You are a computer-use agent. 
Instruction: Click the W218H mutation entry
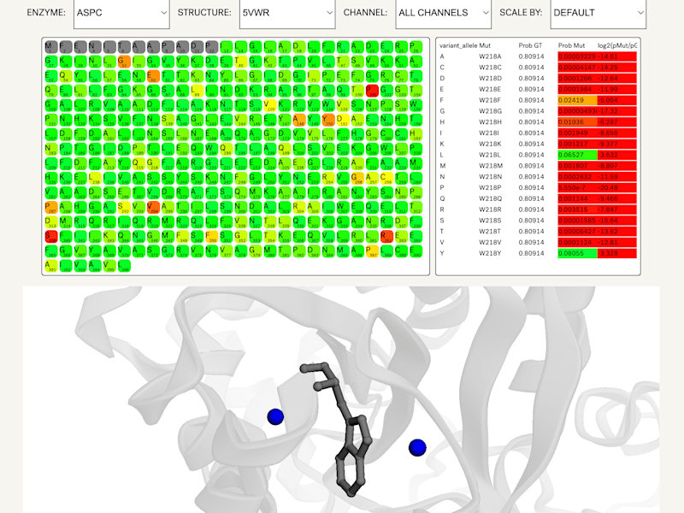[490, 121]
